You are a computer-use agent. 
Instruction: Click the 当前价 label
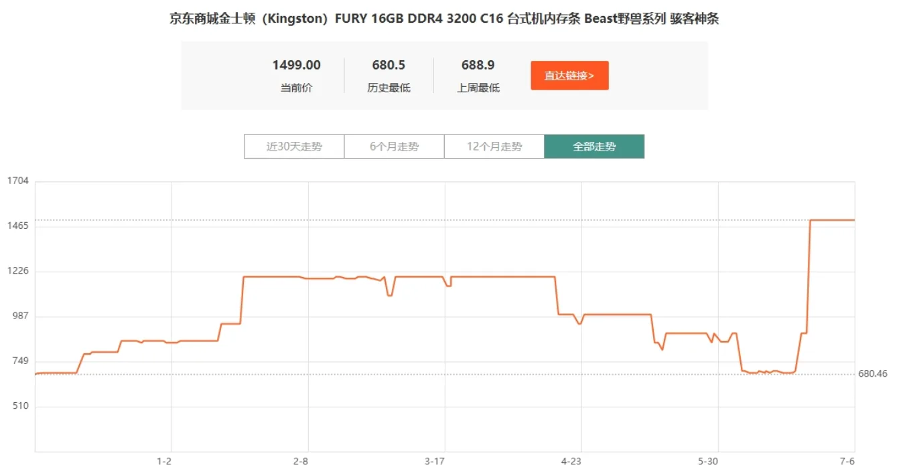[296, 88]
